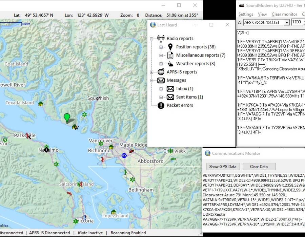Screen dimensions: 305x237
Task: Select the blue WX weather station marker
Action: (124, 155)
